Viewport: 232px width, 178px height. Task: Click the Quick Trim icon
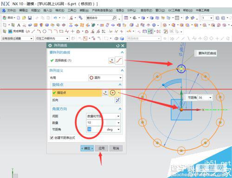[x=110, y=32]
